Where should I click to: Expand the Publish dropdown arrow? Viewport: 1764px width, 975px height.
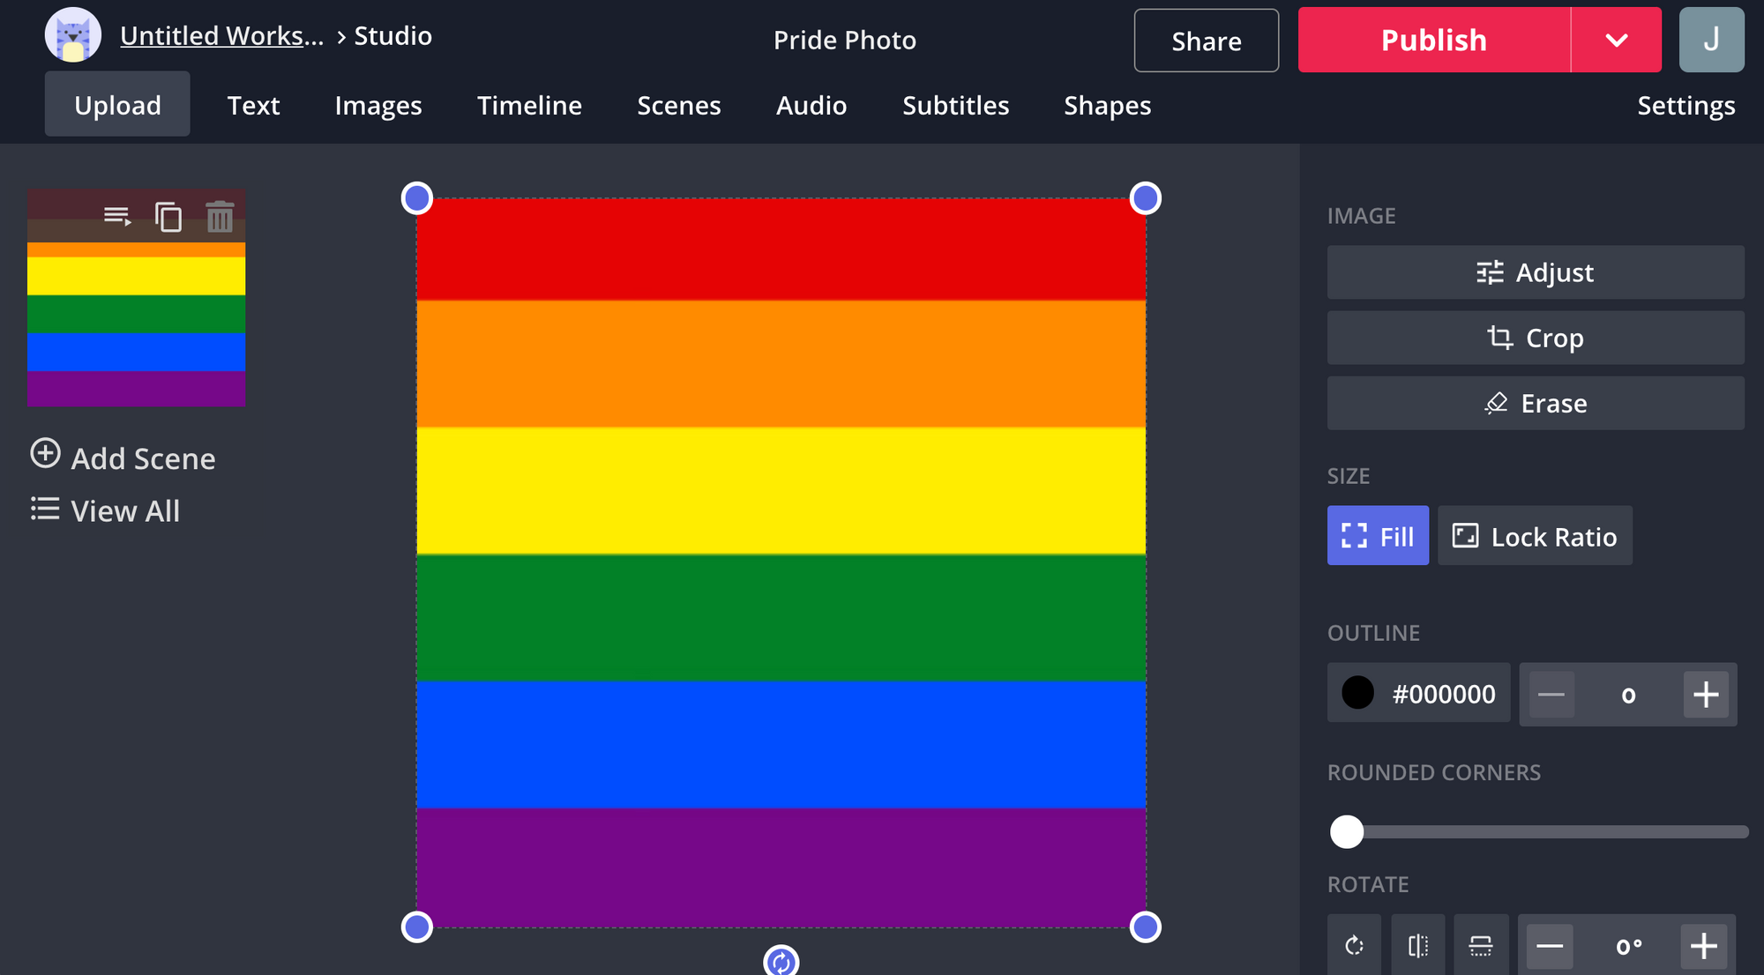(1616, 41)
